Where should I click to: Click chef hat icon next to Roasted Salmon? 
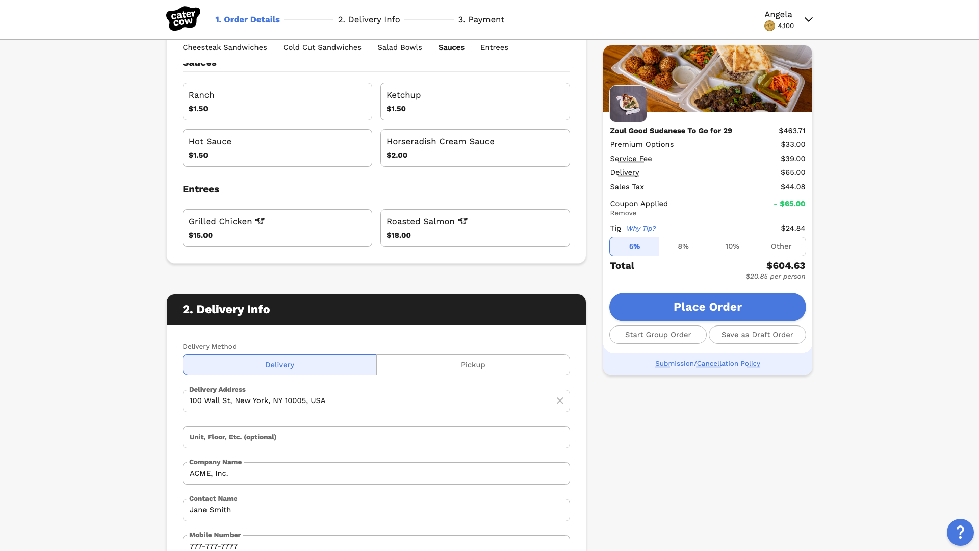[463, 221]
